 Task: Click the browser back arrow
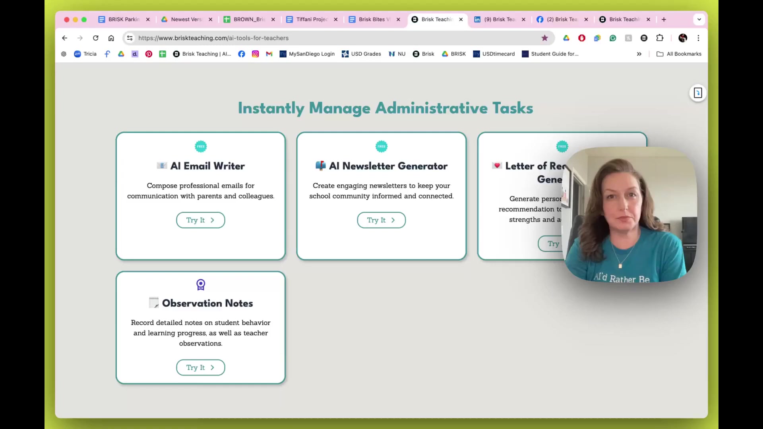64,38
